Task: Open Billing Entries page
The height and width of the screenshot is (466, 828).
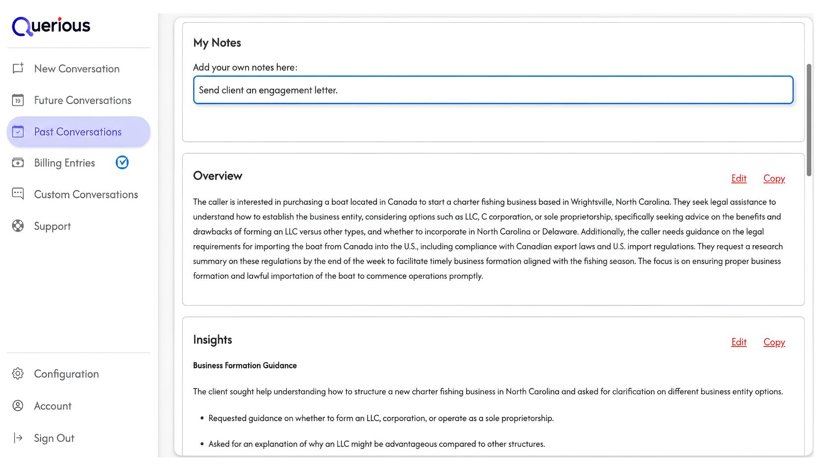Action: tap(64, 163)
